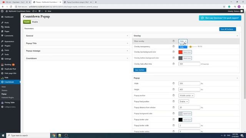The height and width of the screenshot is (138, 246).
Task: Open the Appearance admin section
Action: (x=9, y=41)
